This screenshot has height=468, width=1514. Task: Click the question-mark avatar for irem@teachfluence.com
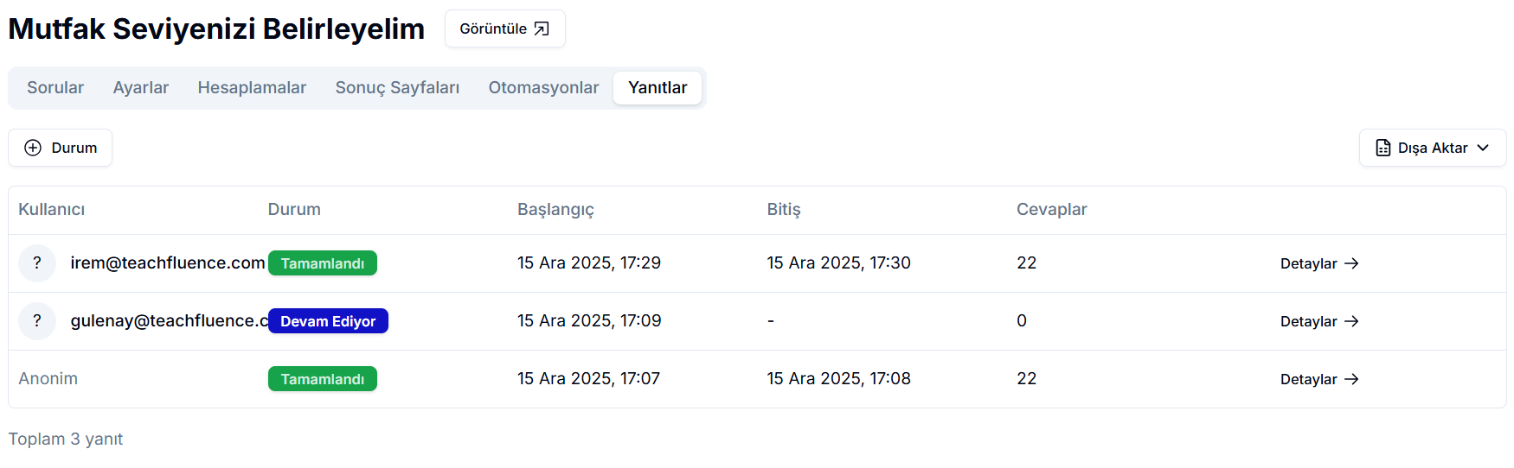pyautogui.click(x=37, y=263)
